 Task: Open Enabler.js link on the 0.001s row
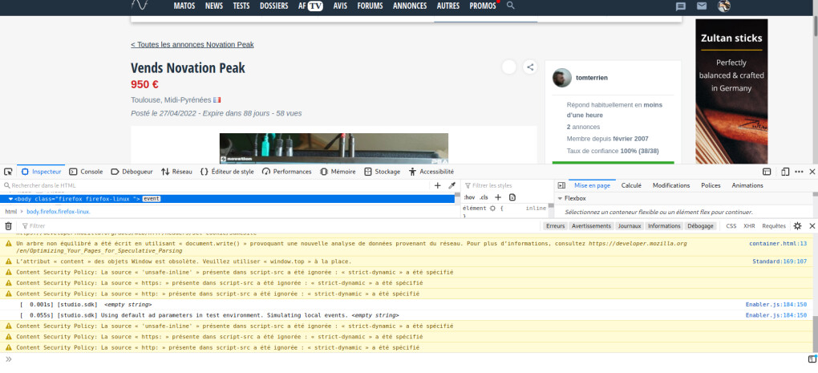(776, 305)
